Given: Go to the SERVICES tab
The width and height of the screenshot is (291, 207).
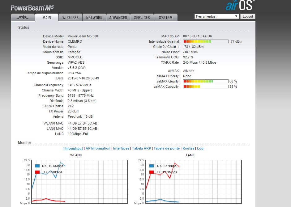Looking at the screenshot, I should point(142,18).
